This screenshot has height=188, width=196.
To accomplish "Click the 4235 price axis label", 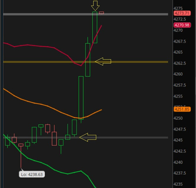I will [x=178, y=184].
